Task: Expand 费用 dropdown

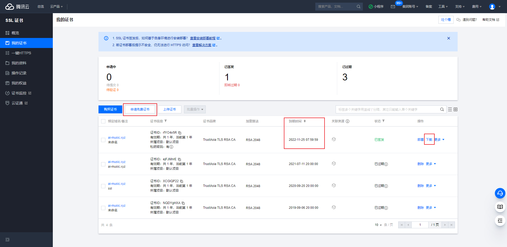Action: 477,7
